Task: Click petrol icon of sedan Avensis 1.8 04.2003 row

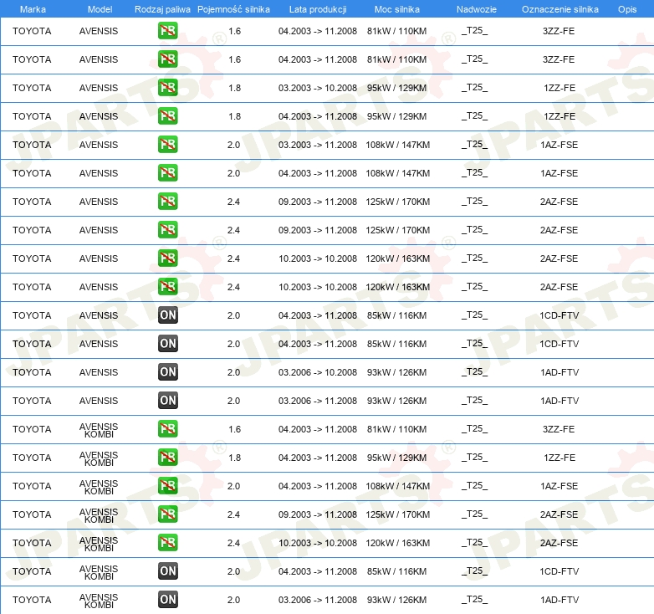Action: 167,116
